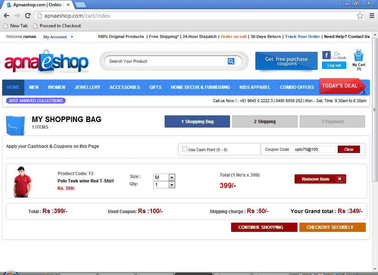Toggle the Use Cash Point checkbox
Viewport: 378px width, 275px height.
coord(185,149)
